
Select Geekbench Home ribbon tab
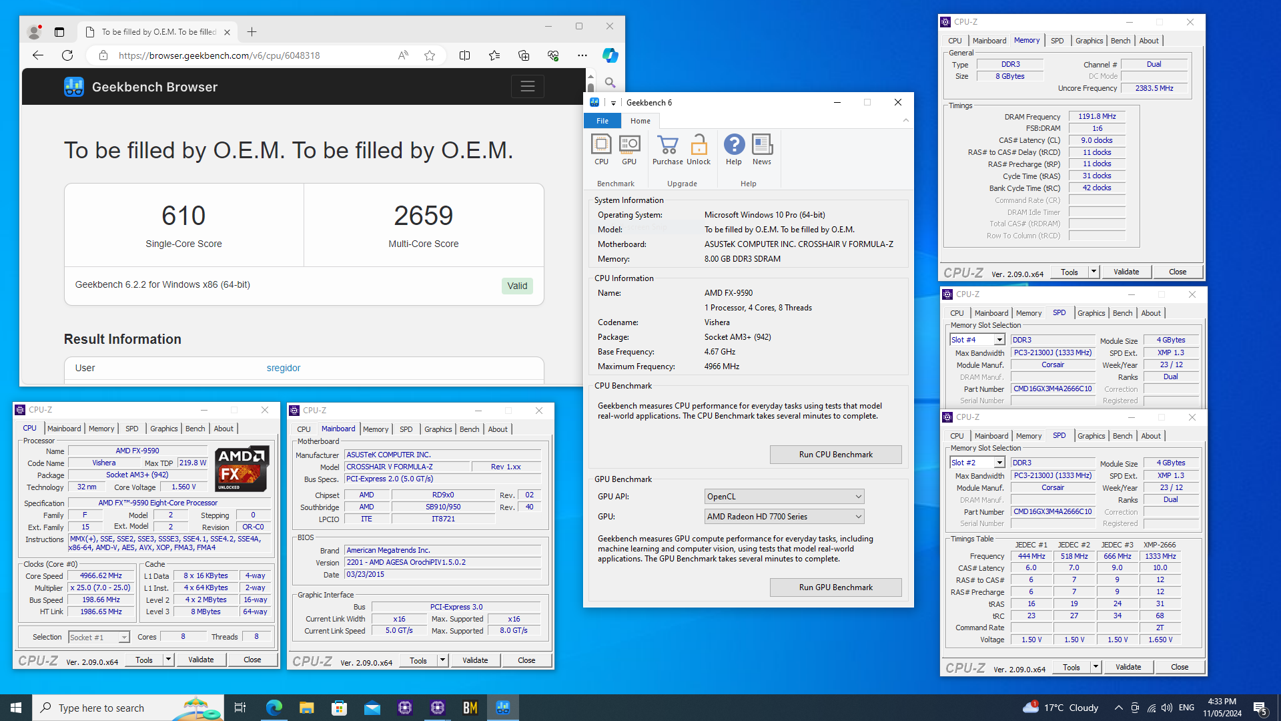(640, 121)
